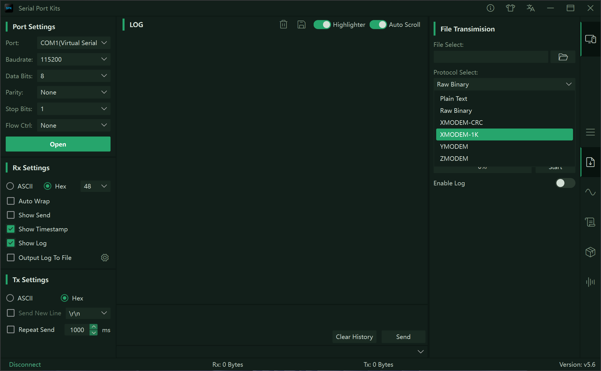
Task: Click the Clear History button
Action: (x=354, y=337)
